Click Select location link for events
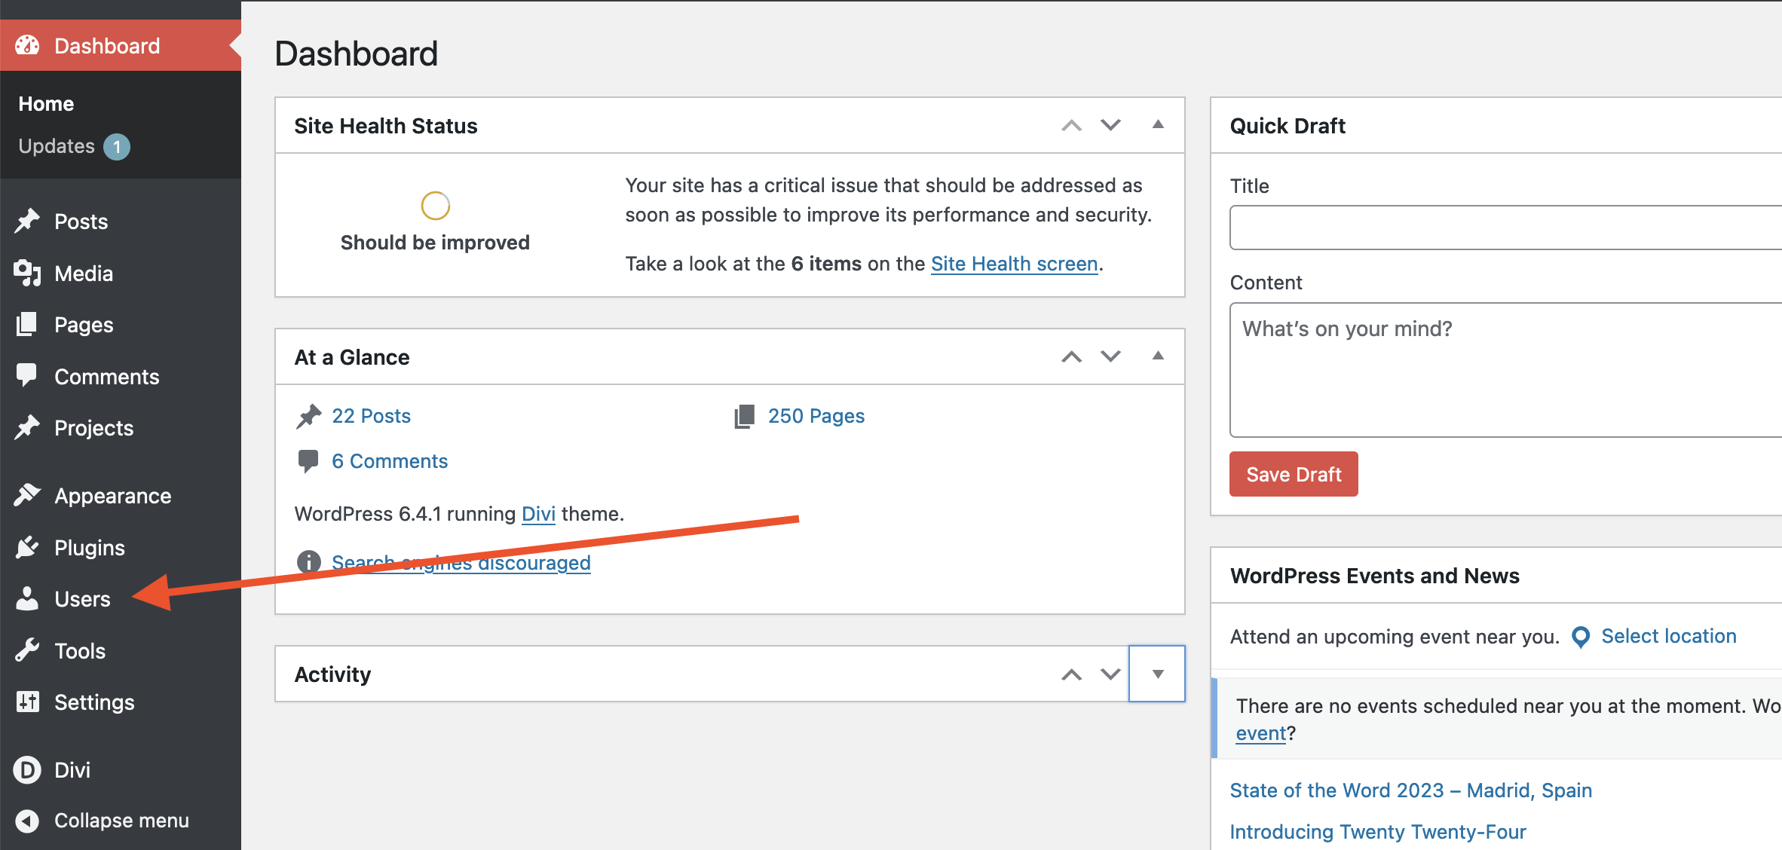This screenshot has width=1782, height=850. click(1668, 636)
